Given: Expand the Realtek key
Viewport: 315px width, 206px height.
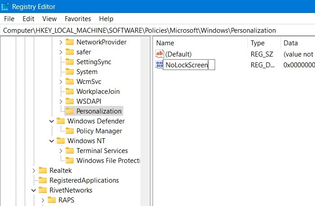Looking at the screenshot, I should [x=34, y=171].
